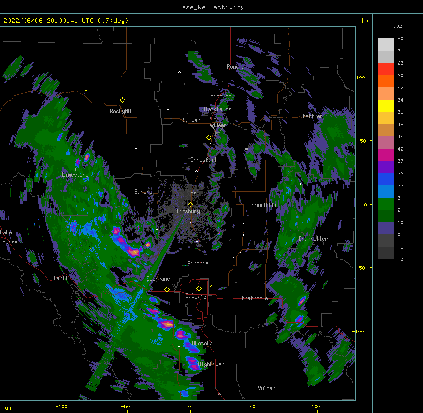Click the Innisfail city label
This screenshot has width=423, height=413.
click(x=204, y=160)
